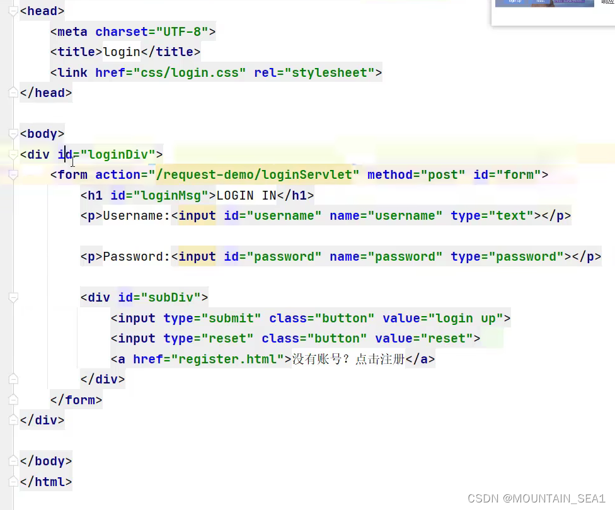The width and height of the screenshot is (615, 510).
Task: Click the fold marker next to </body>
Action: (13, 461)
